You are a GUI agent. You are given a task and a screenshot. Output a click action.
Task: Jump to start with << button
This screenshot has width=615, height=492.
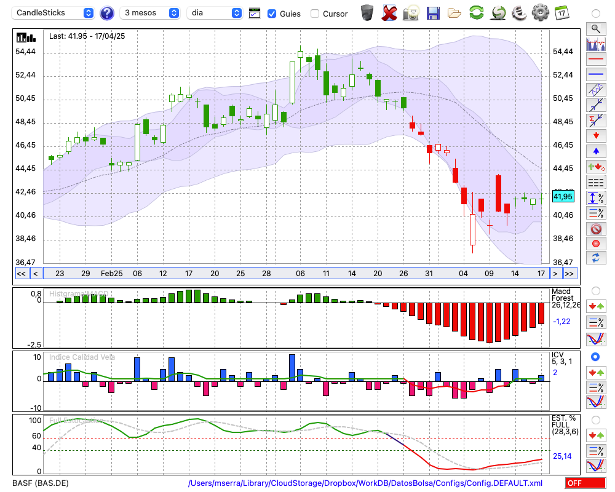[22, 274]
